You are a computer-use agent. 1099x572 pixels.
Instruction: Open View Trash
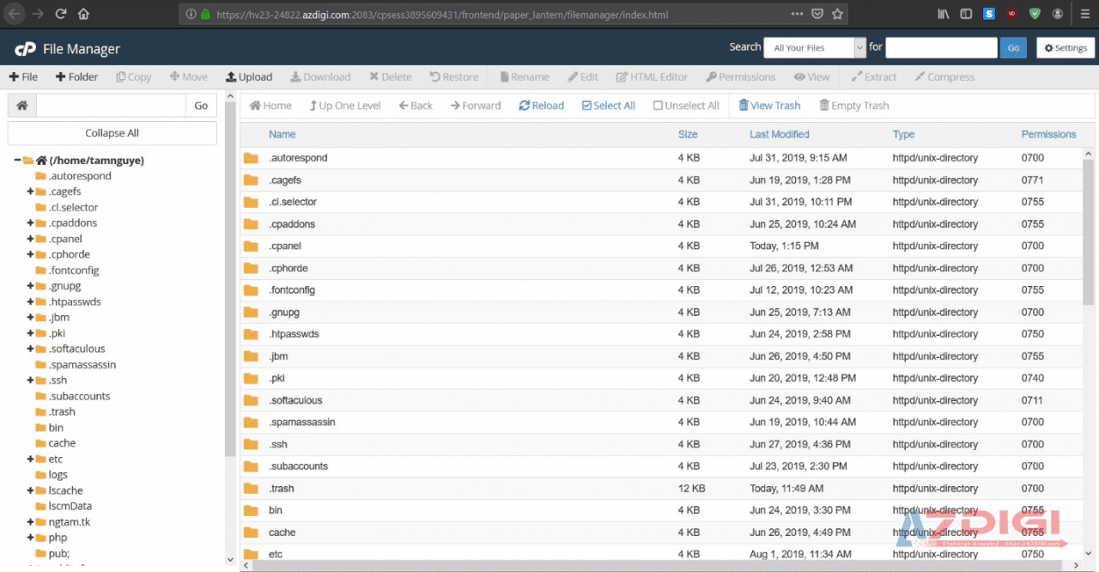pos(768,106)
